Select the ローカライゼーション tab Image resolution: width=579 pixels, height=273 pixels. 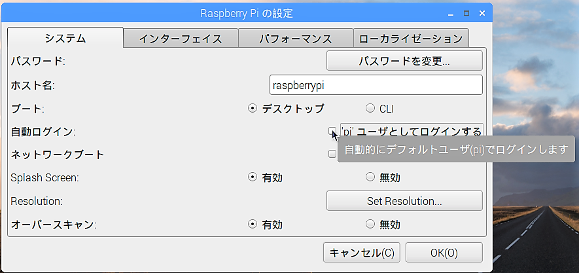coord(411,38)
